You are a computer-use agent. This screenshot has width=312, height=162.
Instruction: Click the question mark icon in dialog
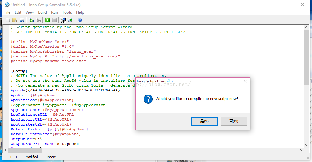(148, 99)
